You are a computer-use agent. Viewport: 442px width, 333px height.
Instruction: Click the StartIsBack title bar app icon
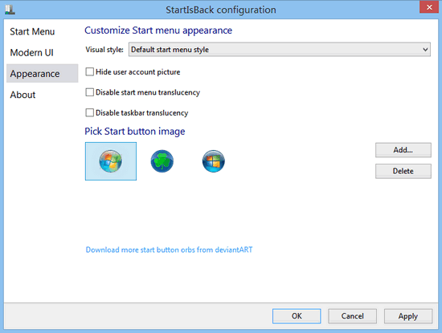[x=10, y=10]
